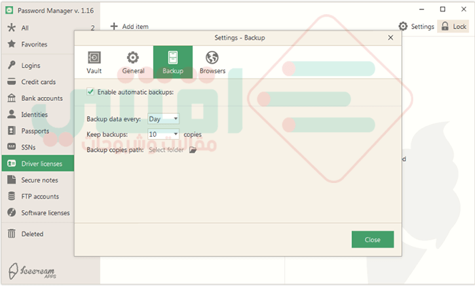Screen dimensions: 475x286
Task: Select the Software licenses disc icon
Action: point(12,212)
